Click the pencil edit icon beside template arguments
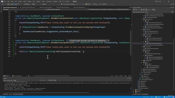 click(109, 41)
